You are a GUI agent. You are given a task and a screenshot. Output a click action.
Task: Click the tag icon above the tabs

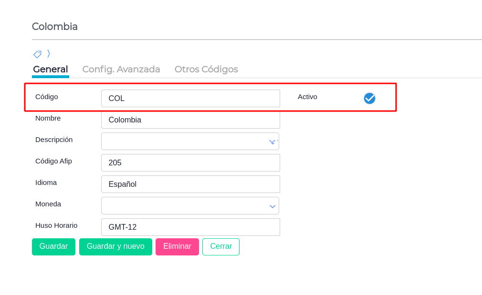pyautogui.click(x=37, y=54)
